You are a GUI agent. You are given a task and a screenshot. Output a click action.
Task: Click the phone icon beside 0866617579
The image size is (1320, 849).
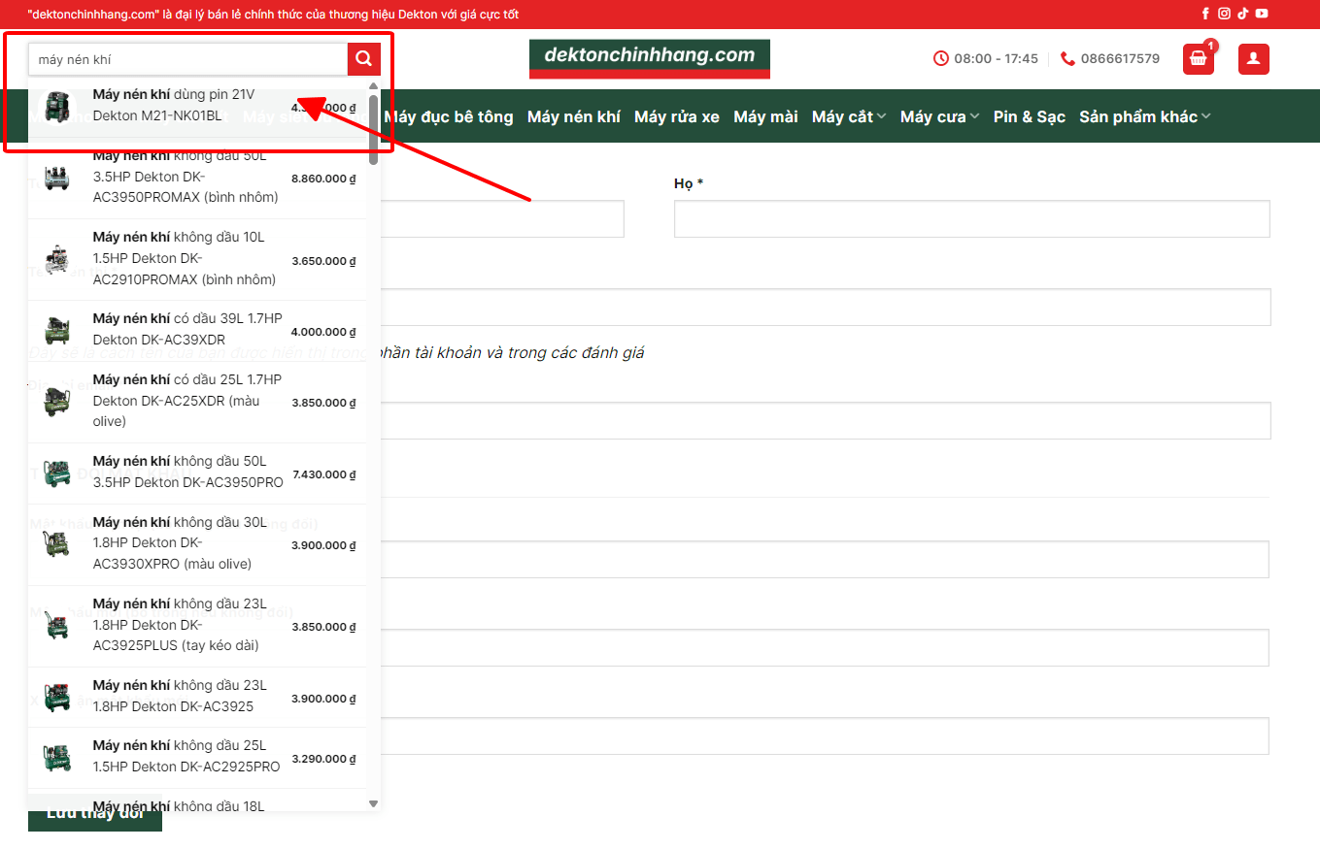point(1068,59)
